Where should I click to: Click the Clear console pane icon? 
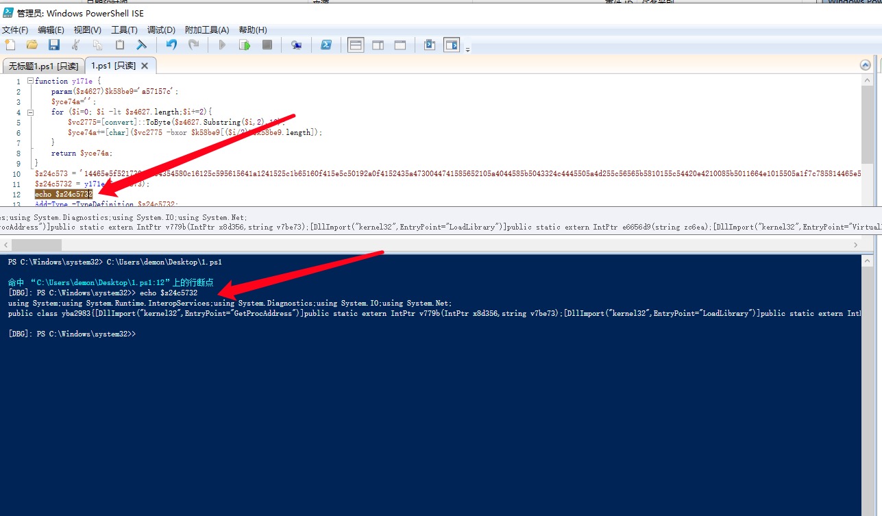click(141, 45)
